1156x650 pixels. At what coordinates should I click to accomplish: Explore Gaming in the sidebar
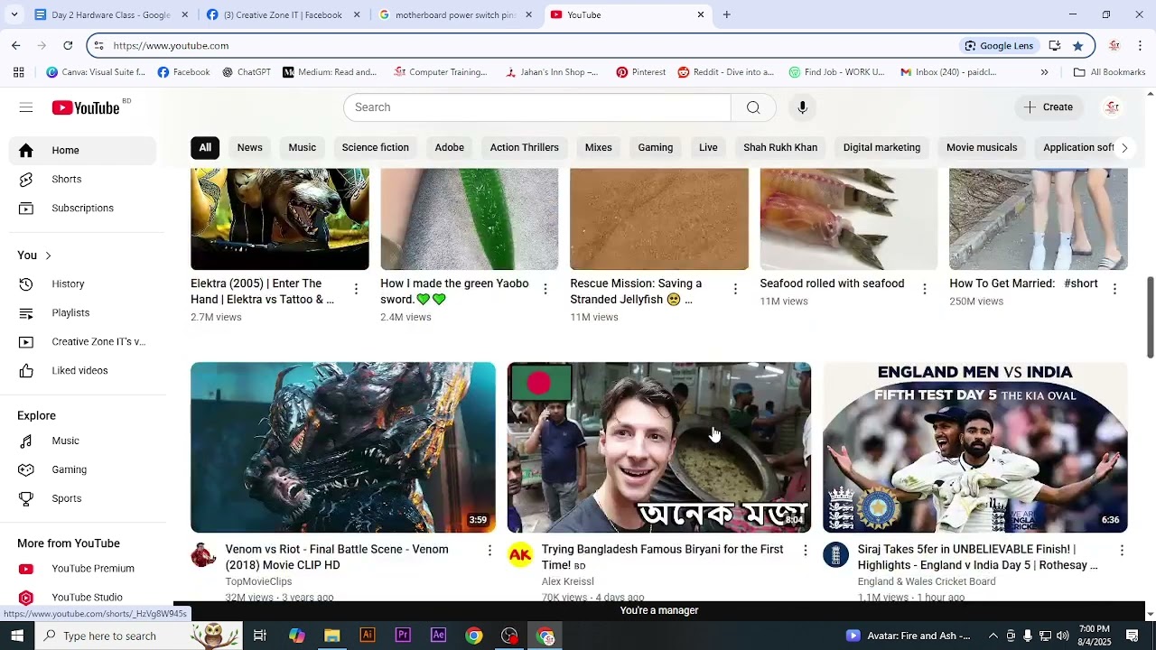(82, 469)
